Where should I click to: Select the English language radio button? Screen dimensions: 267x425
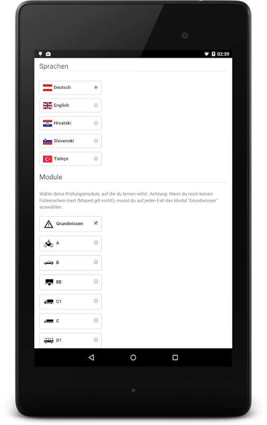(96, 105)
